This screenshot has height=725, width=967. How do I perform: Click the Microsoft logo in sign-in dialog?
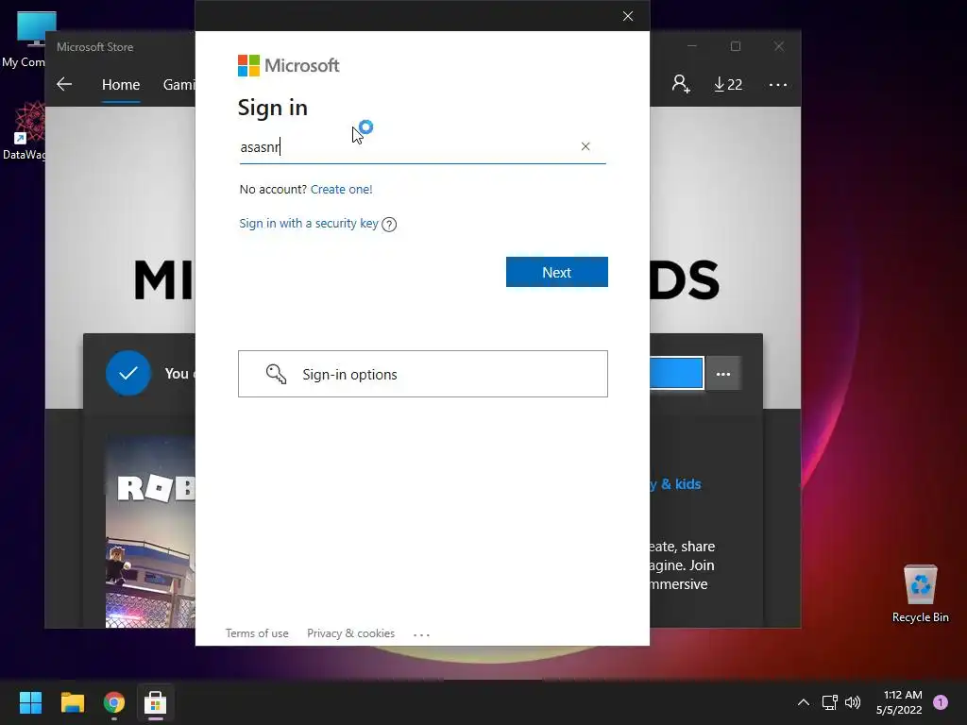(x=289, y=65)
